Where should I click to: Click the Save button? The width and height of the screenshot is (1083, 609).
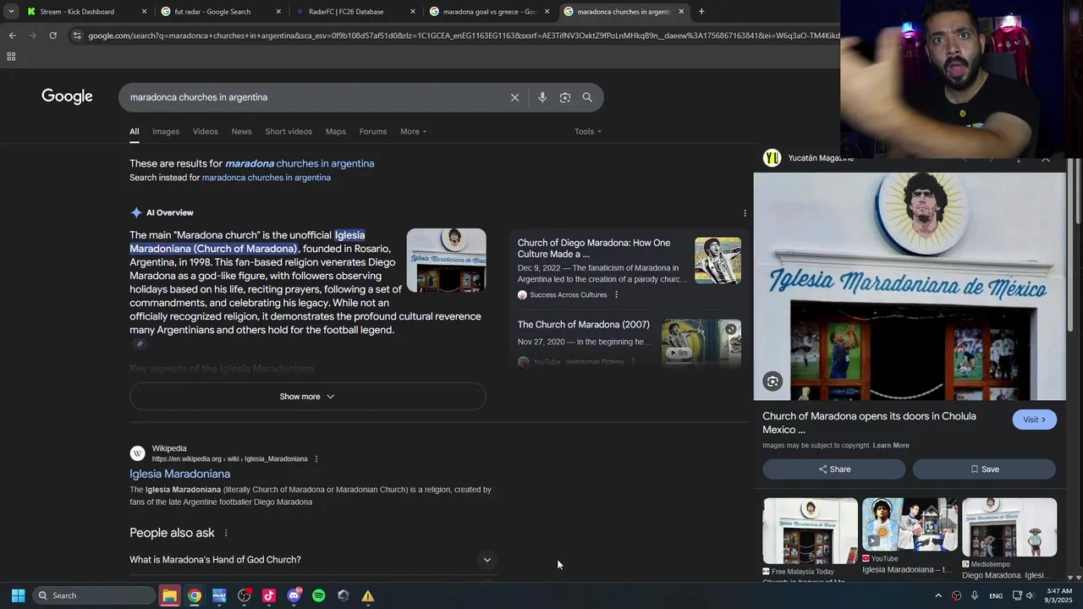tap(984, 469)
